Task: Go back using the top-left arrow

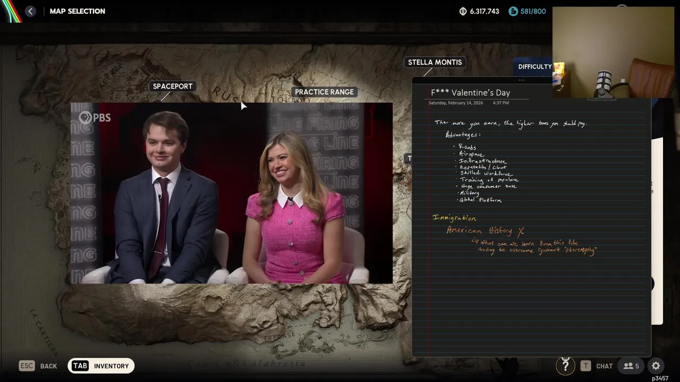Action: [30, 11]
